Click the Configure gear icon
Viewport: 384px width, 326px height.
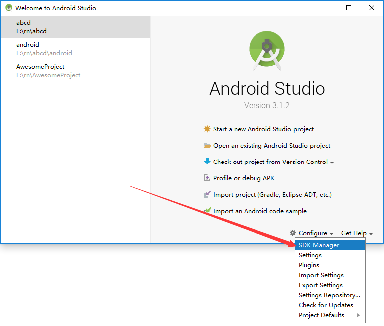coord(293,233)
